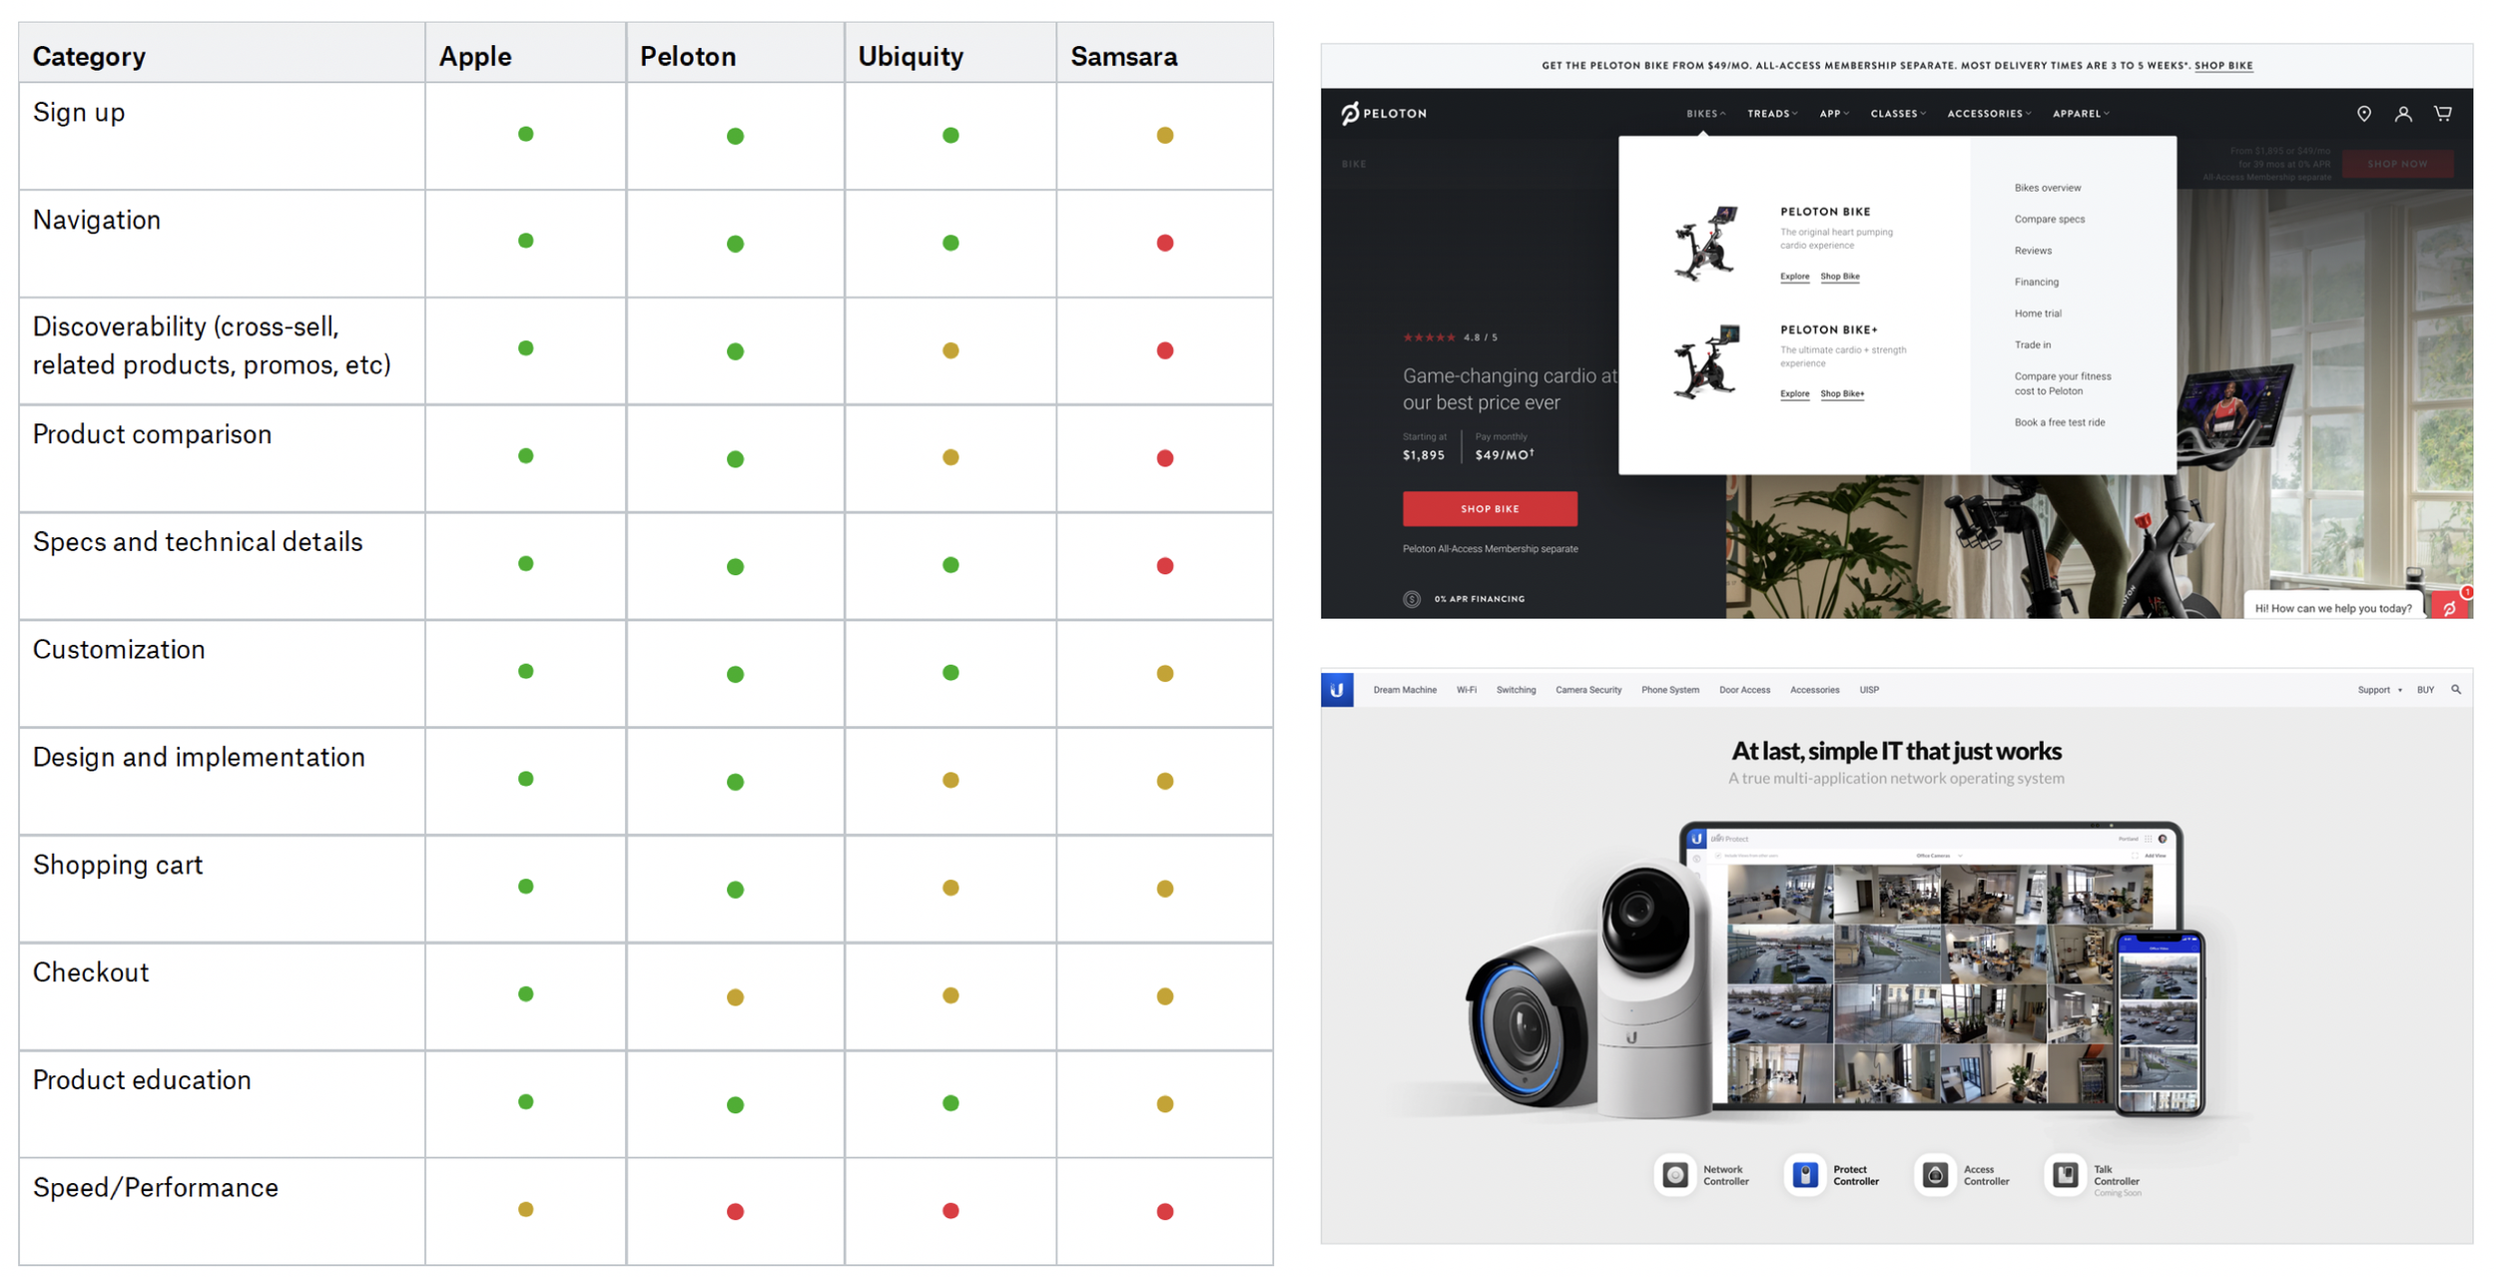Open the Peloton shopping cart icon
2496x1277 pixels.
click(x=2443, y=114)
